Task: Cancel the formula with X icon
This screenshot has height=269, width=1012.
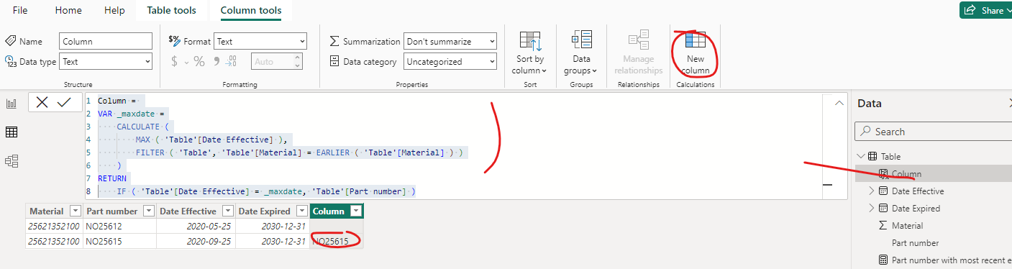Action: (42, 103)
